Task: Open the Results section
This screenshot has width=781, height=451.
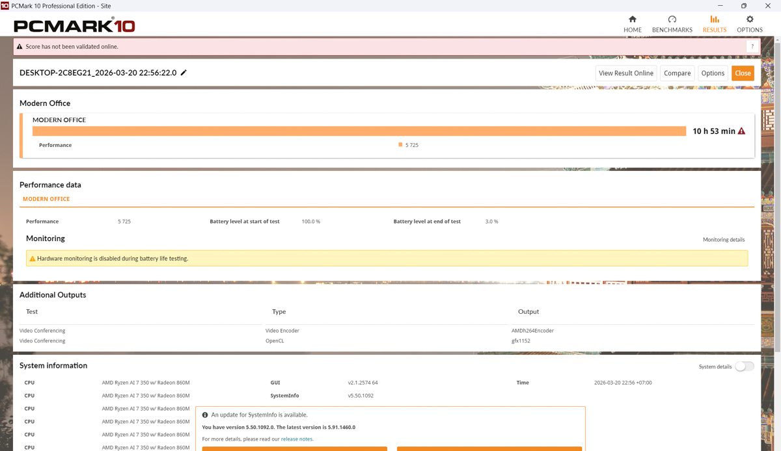Action: coord(714,24)
